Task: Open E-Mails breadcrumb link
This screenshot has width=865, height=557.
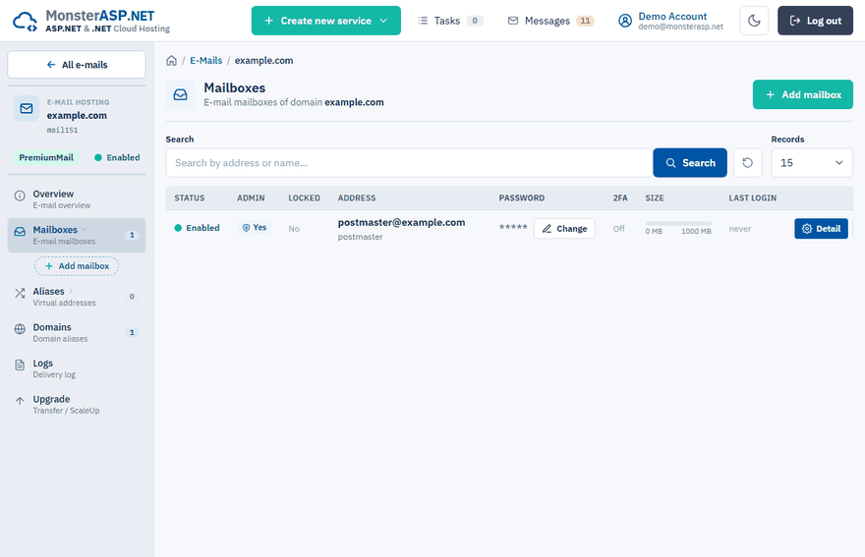Action: (205, 61)
